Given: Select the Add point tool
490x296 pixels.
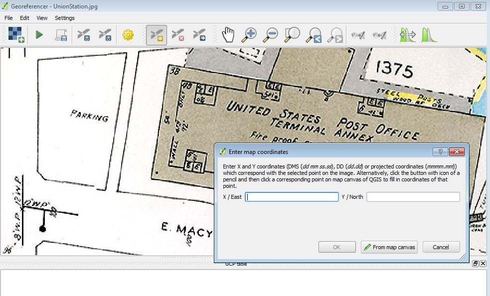Looking at the screenshot, I should tap(157, 35).
